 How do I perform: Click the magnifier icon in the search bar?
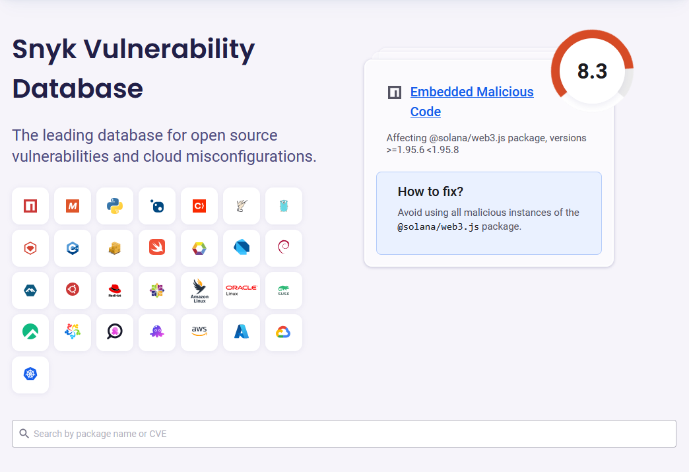[x=24, y=434]
